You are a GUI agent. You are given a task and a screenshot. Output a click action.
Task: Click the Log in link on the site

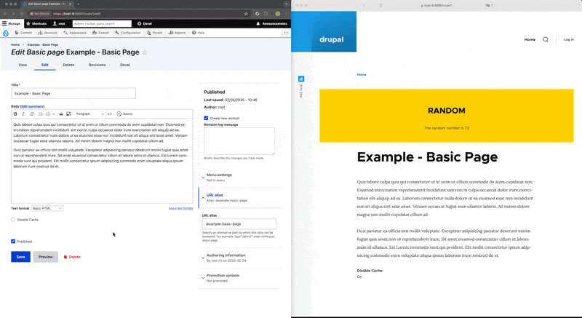pos(568,39)
